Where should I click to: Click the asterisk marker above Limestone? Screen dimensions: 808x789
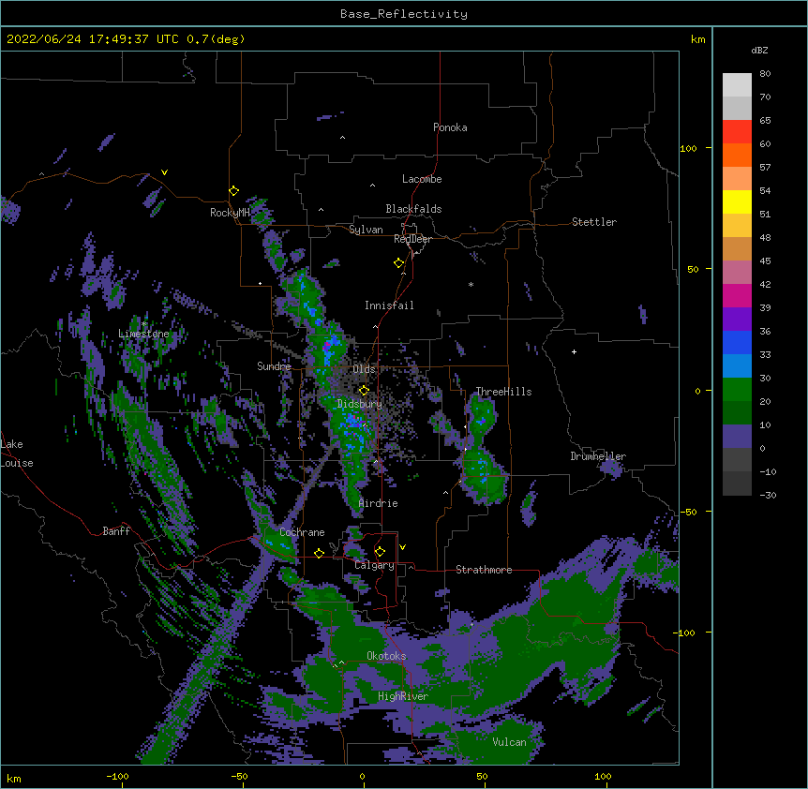pos(144,324)
